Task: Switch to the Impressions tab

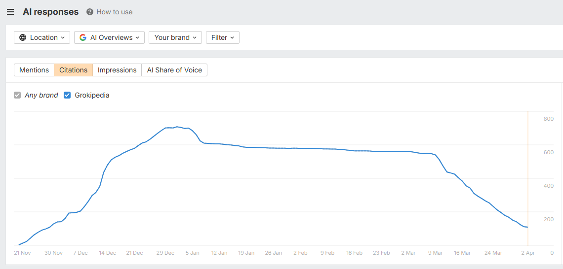Action: [x=117, y=70]
